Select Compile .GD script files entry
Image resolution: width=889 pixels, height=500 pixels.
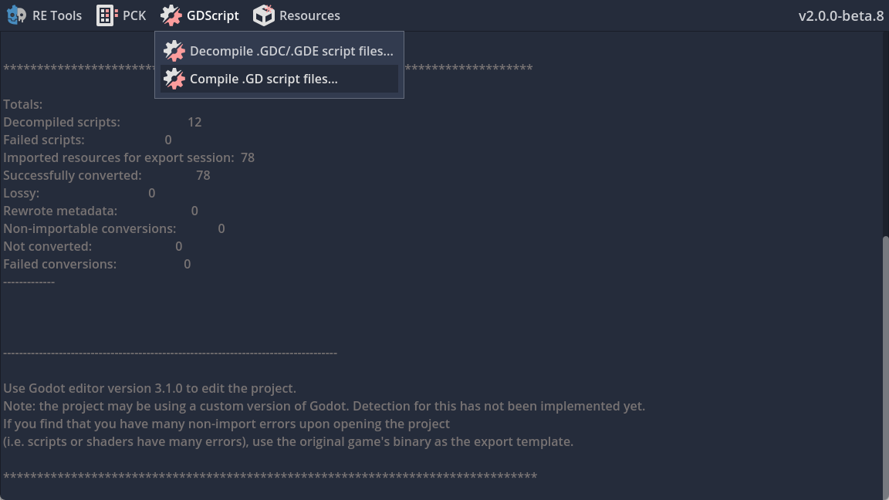click(264, 79)
